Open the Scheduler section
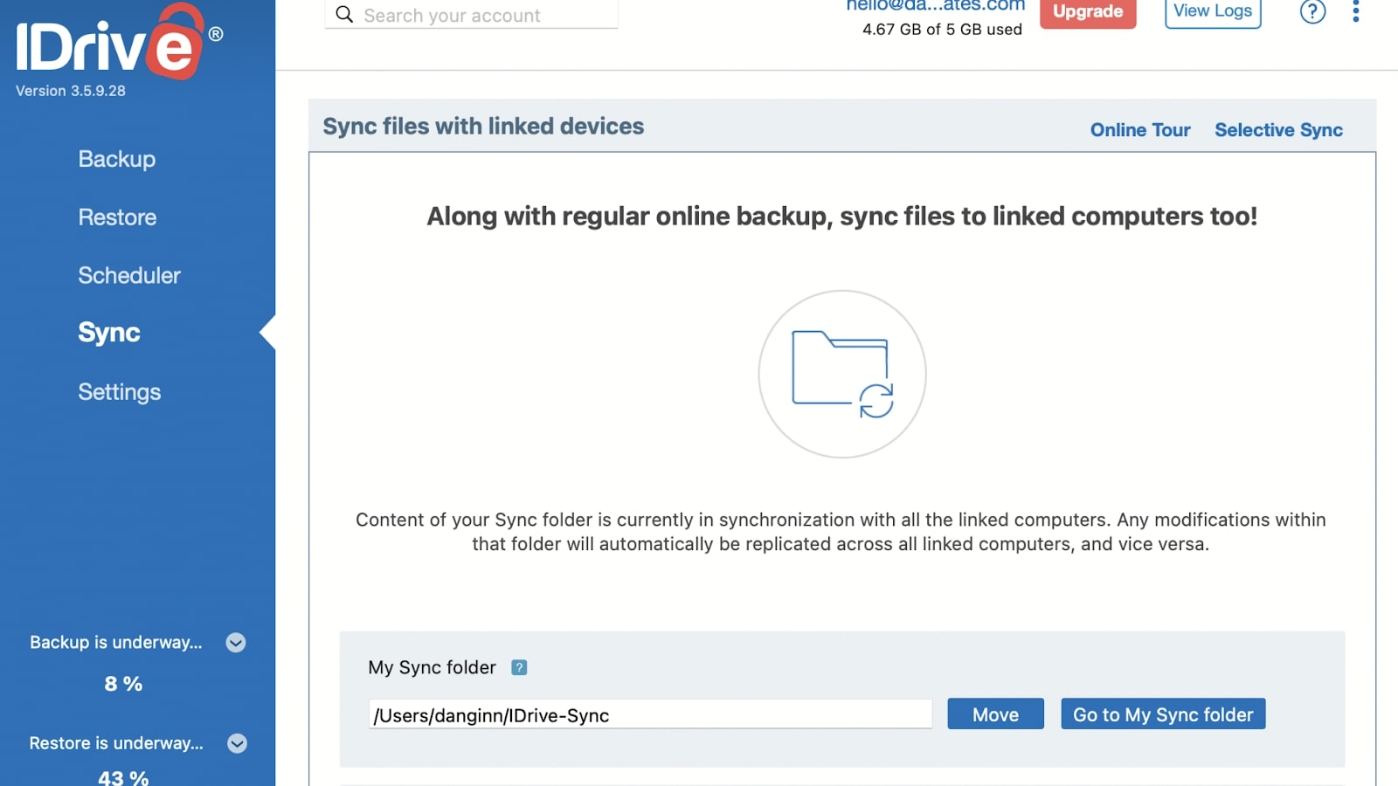1398x786 pixels. pos(128,275)
